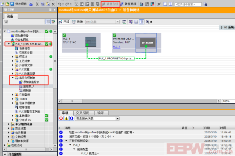This screenshot has width=235, height=156.
Task: Click the New project icon in toolbar
Action: pos(2,4)
